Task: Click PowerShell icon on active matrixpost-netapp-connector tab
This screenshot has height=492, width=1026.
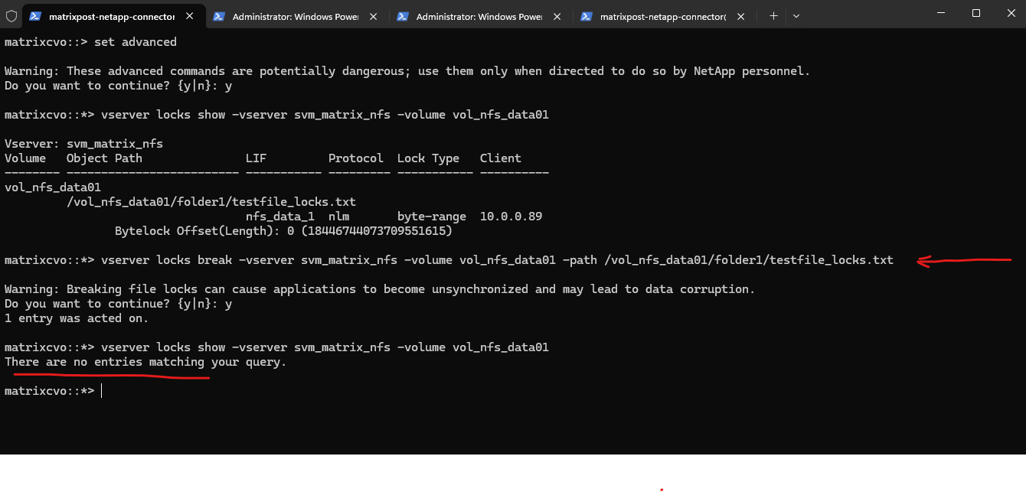Action: [35, 15]
